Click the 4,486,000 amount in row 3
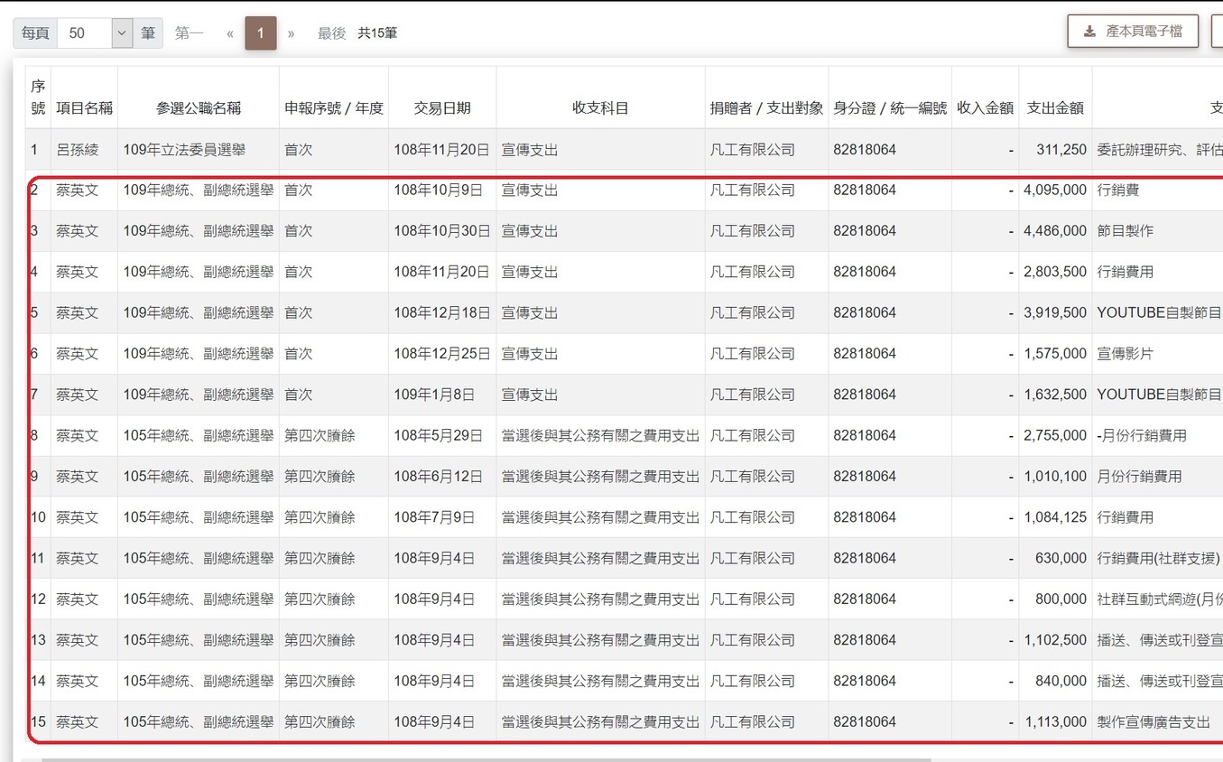 (1055, 231)
